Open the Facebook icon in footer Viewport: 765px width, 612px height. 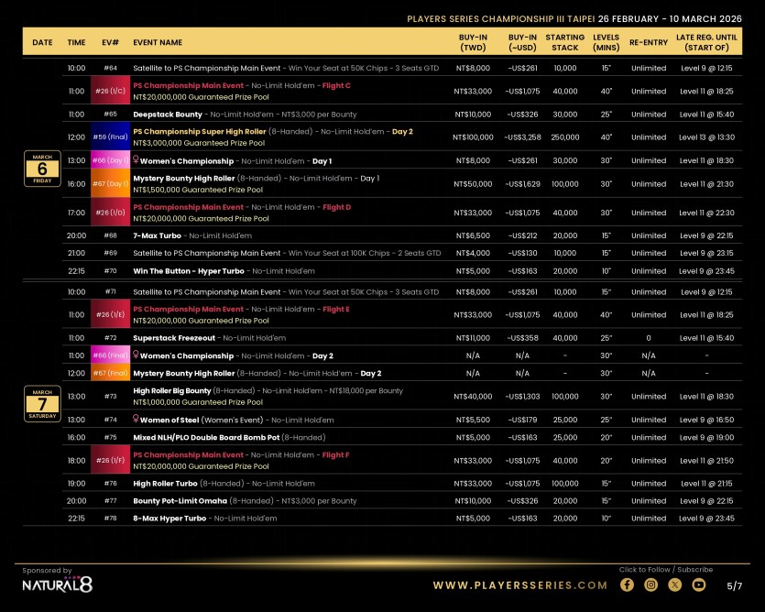pos(628,585)
